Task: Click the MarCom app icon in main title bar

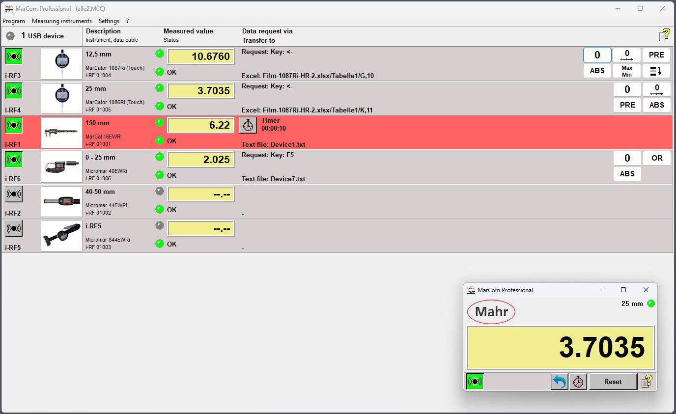Action: coord(8,8)
